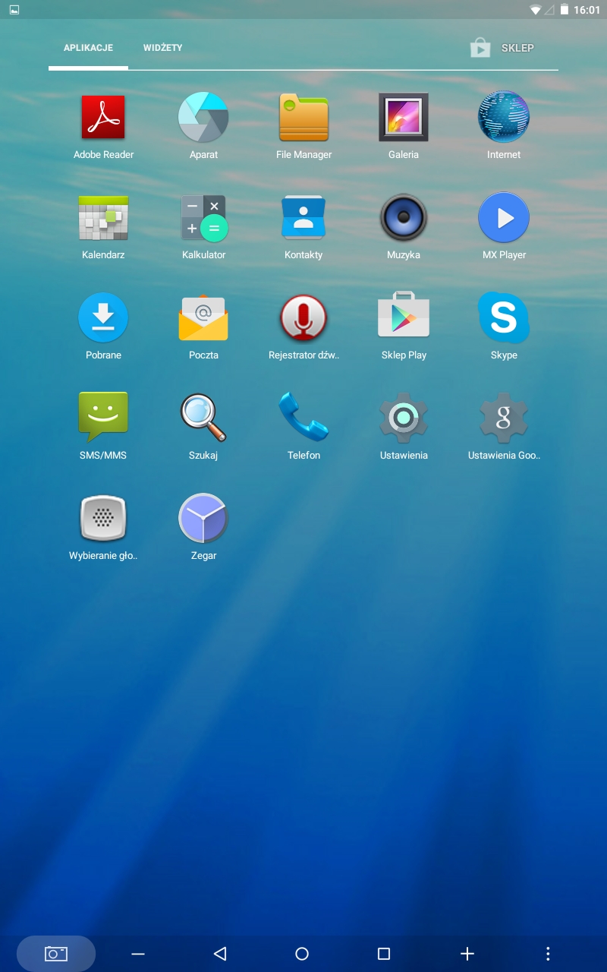Viewport: 607px width, 972px height.
Task: Launch the Internet browser
Action: (x=504, y=126)
